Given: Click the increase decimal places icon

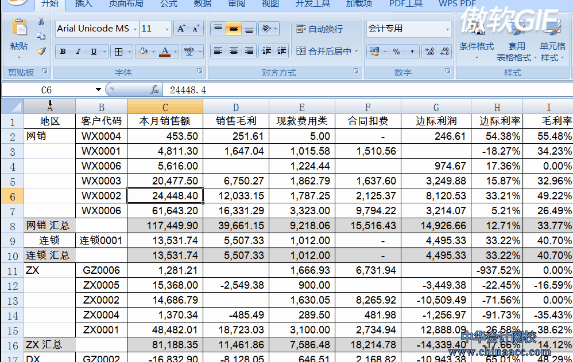Looking at the screenshot, I should tap(429, 52).
